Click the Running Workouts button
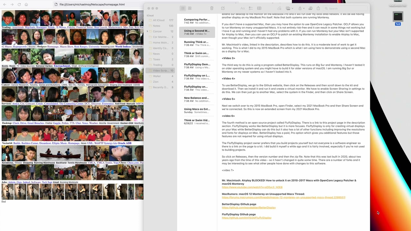Viewport: 411px width, 231px height. 69,182
